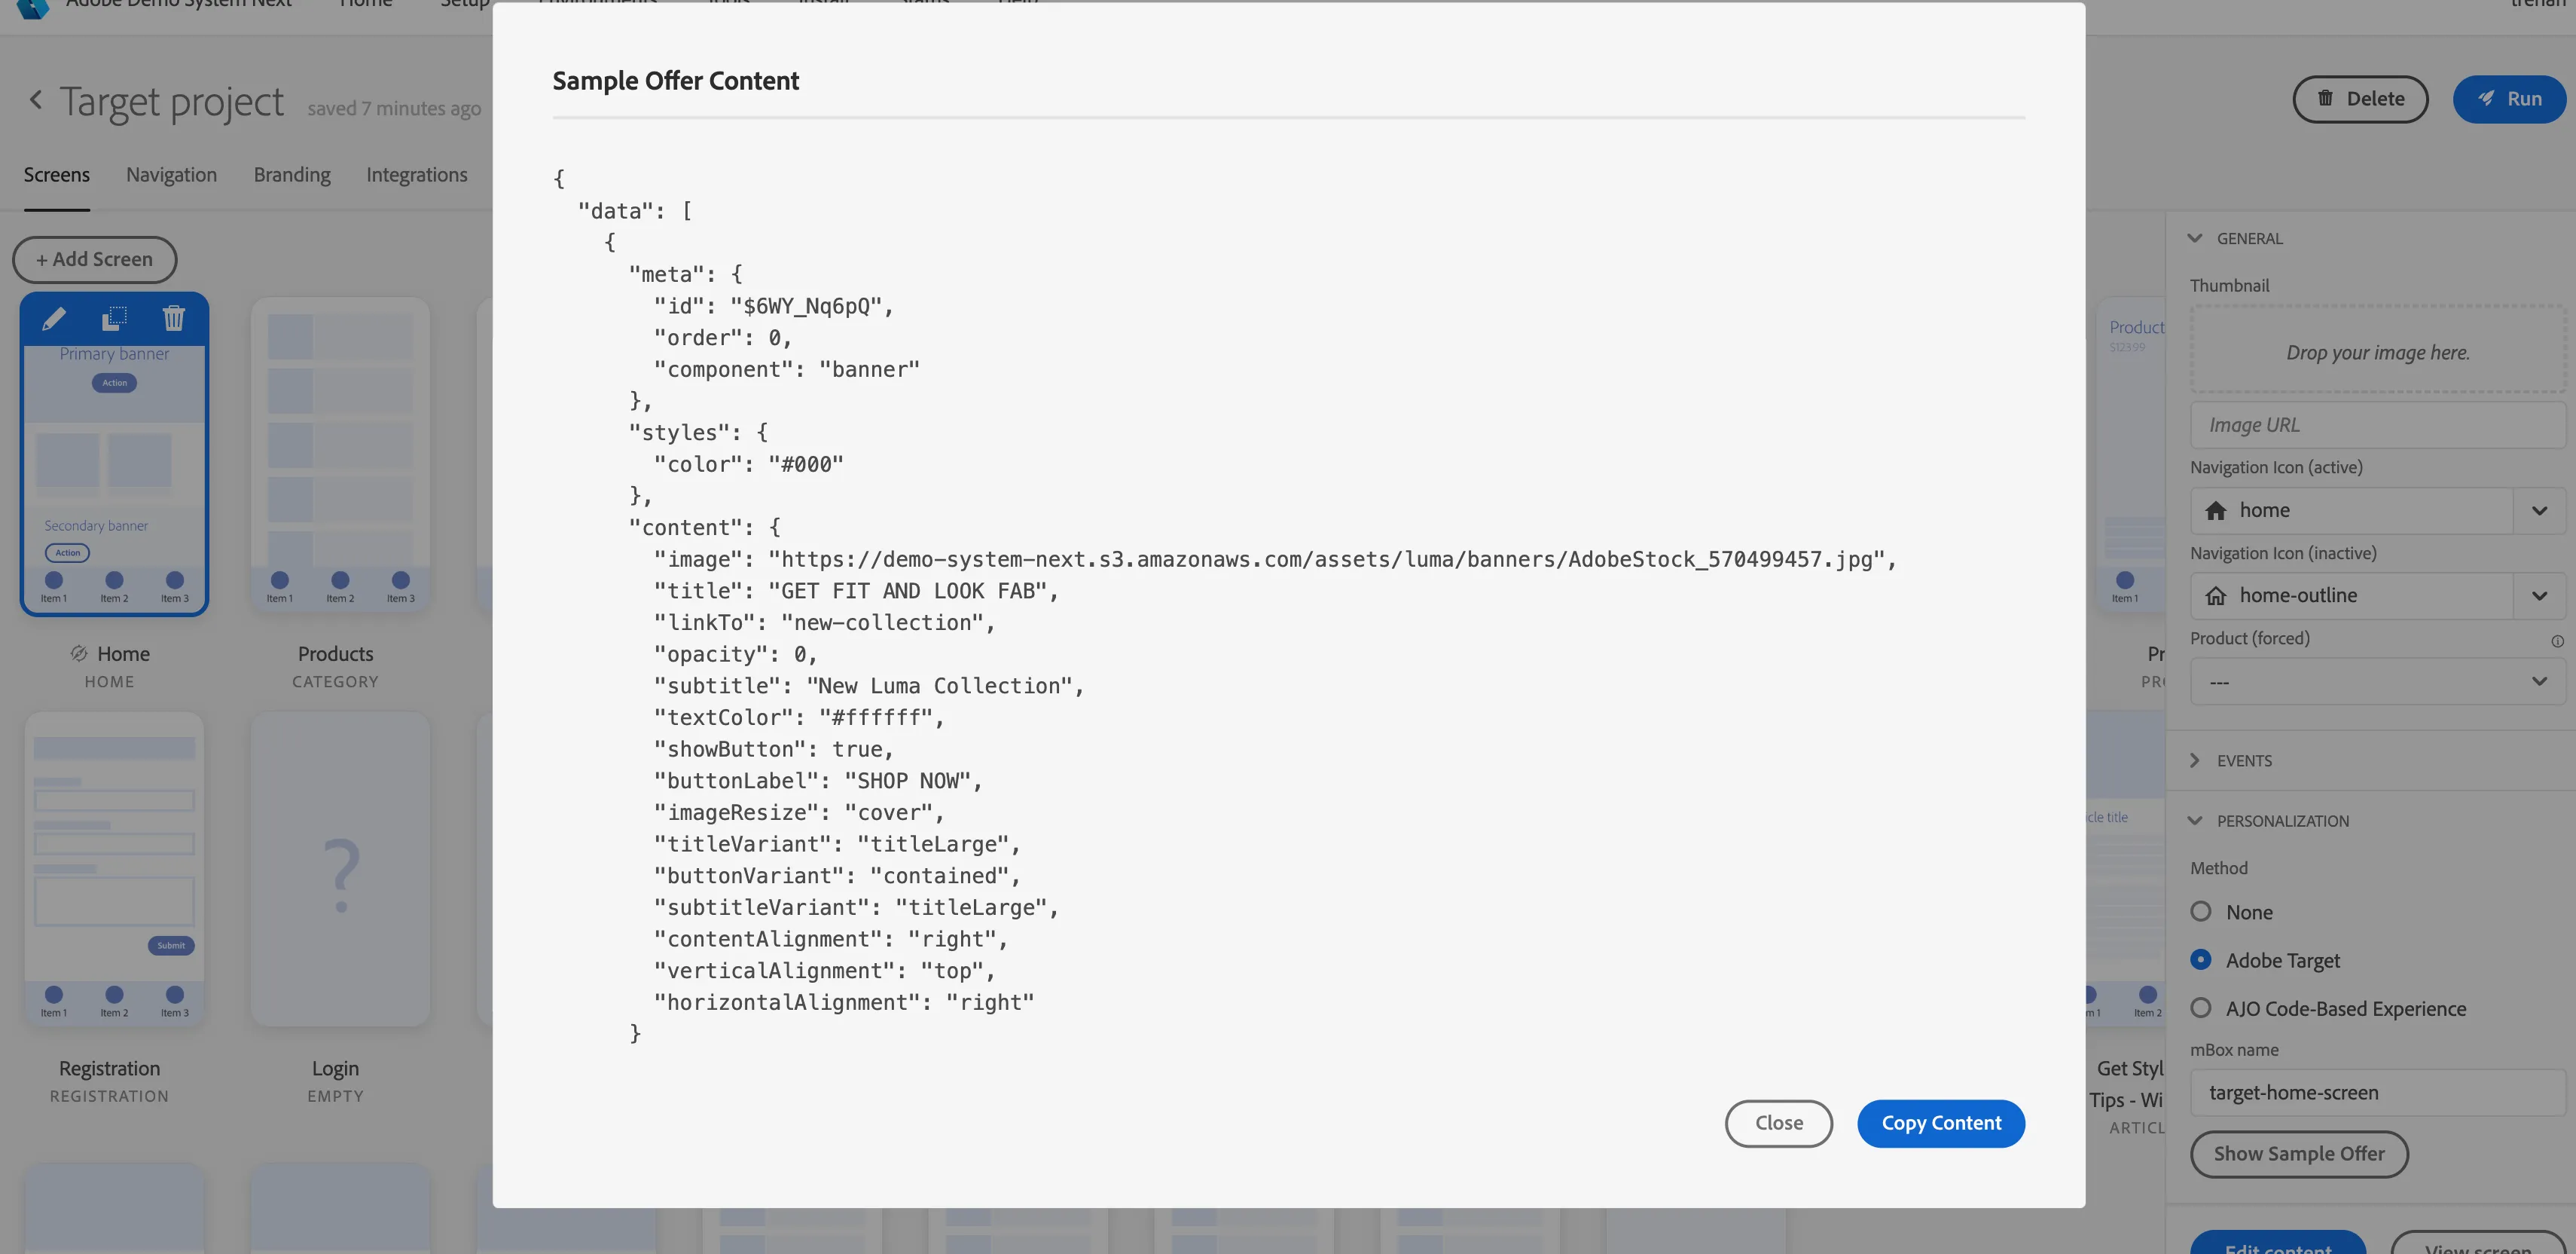
Task: Select the Registration screen thumbnail
Action: point(114,869)
